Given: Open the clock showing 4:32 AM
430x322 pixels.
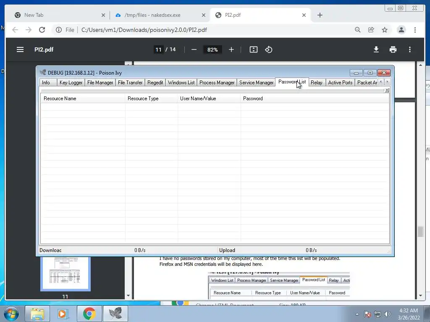Looking at the screenshot, I should click(x=409, y=314).
